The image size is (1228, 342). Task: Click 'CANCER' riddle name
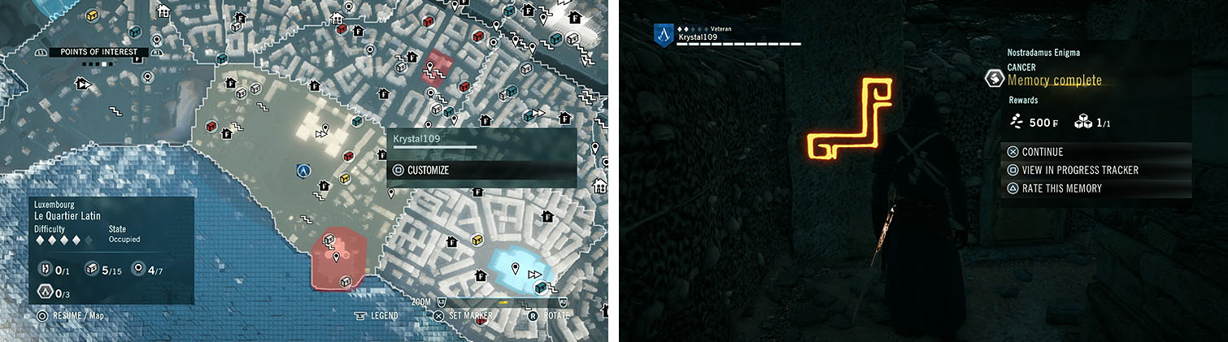[1021, 68]
